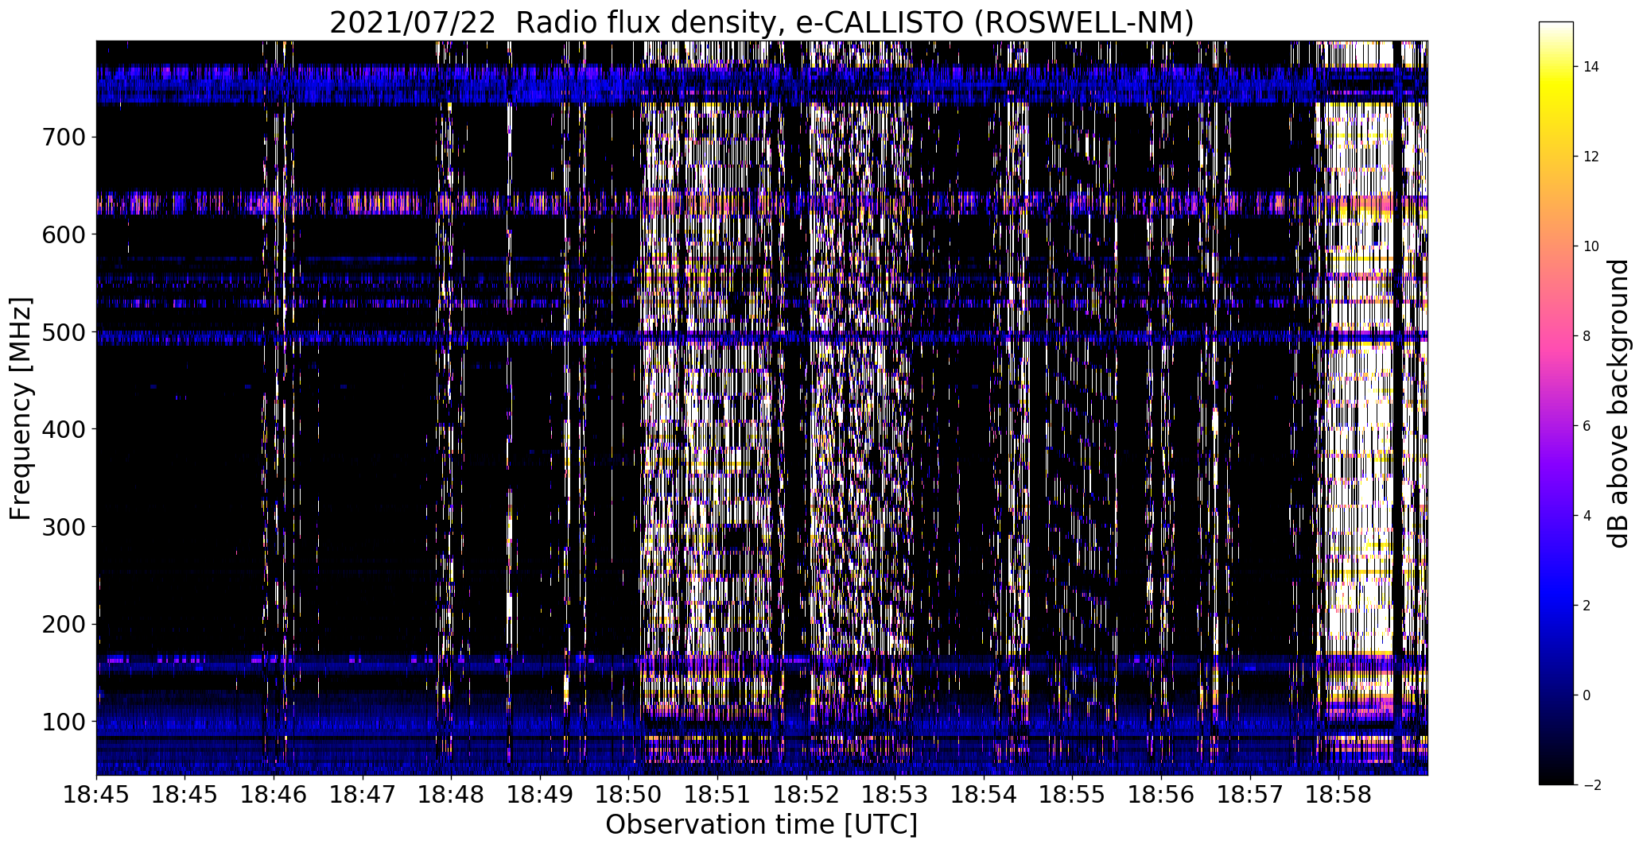
Task: Click the 18:53 time tick label
Action: pyautogui.click(x=895, y=795)
